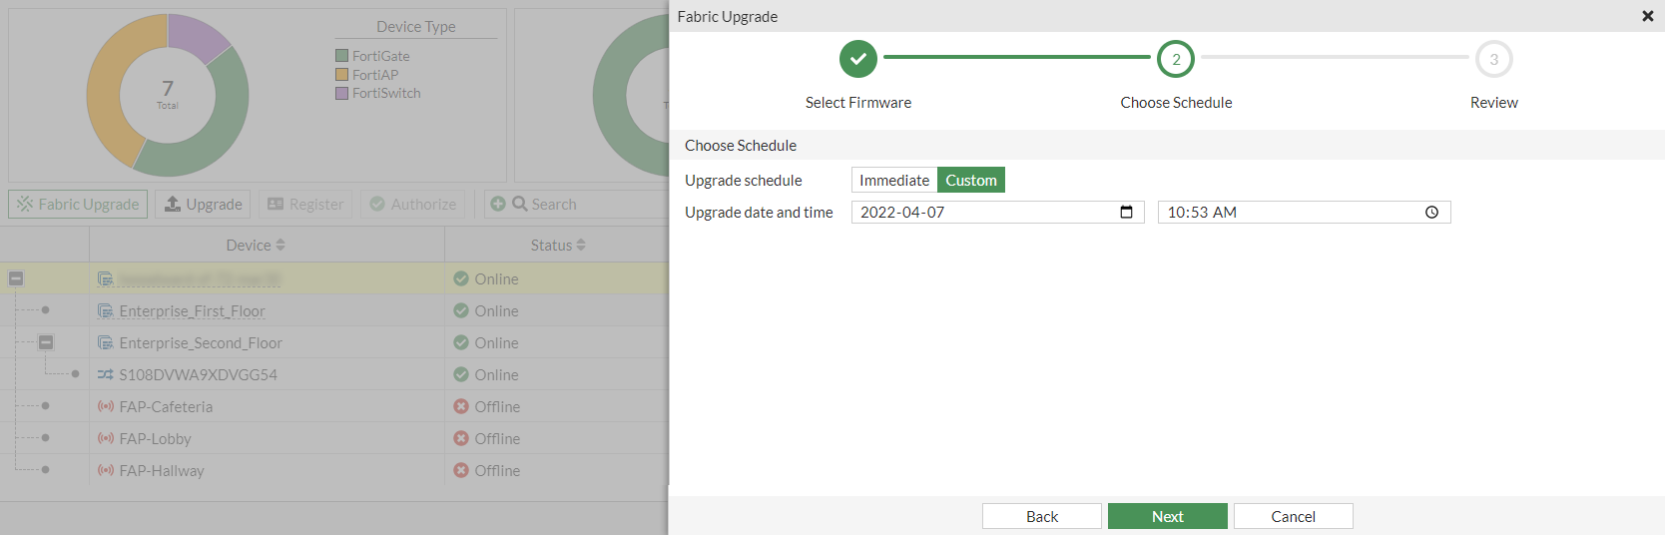Image resolution: width=1665 pixels, height=535 pixels.
Task: Collapse the Enterprise_Second_Floor tree node
Action: [46, 342]
